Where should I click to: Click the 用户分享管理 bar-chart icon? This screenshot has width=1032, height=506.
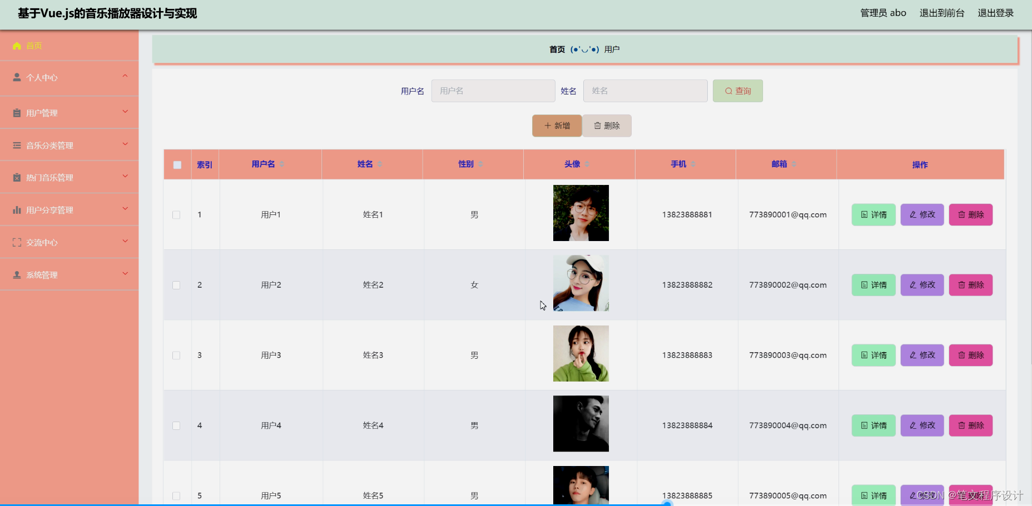(16, 209)
